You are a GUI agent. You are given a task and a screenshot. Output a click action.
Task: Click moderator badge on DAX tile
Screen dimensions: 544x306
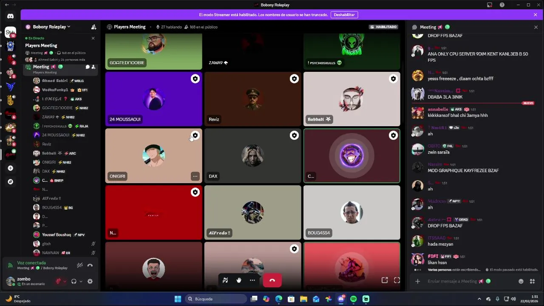click(x=294, y=136)
